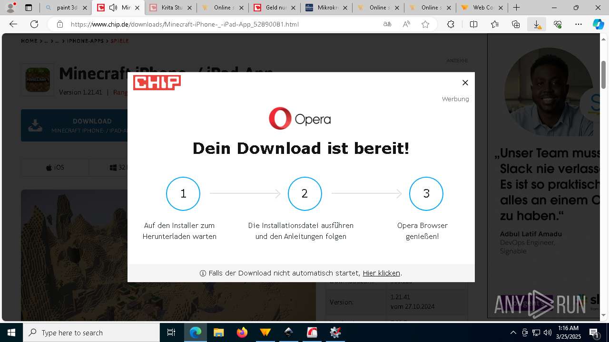
Task: Open the settings gear taskbar app
Action: 335,332
